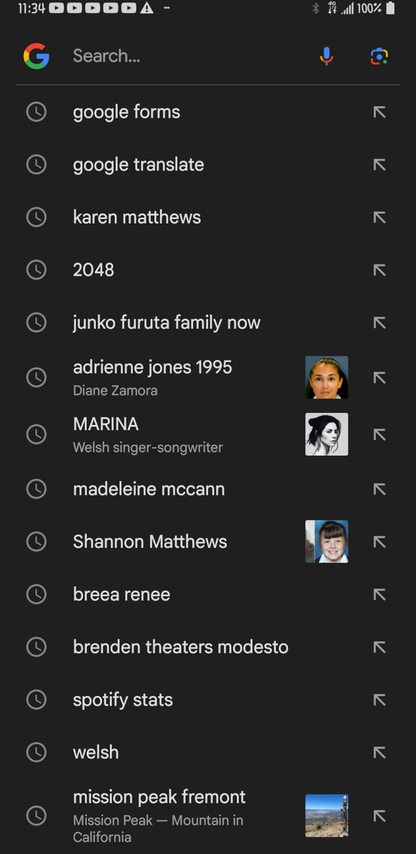The height and width of the screenshot is (854, 416).
Task: Fill search with 'google forms' arrow
Action: (380, 112)
